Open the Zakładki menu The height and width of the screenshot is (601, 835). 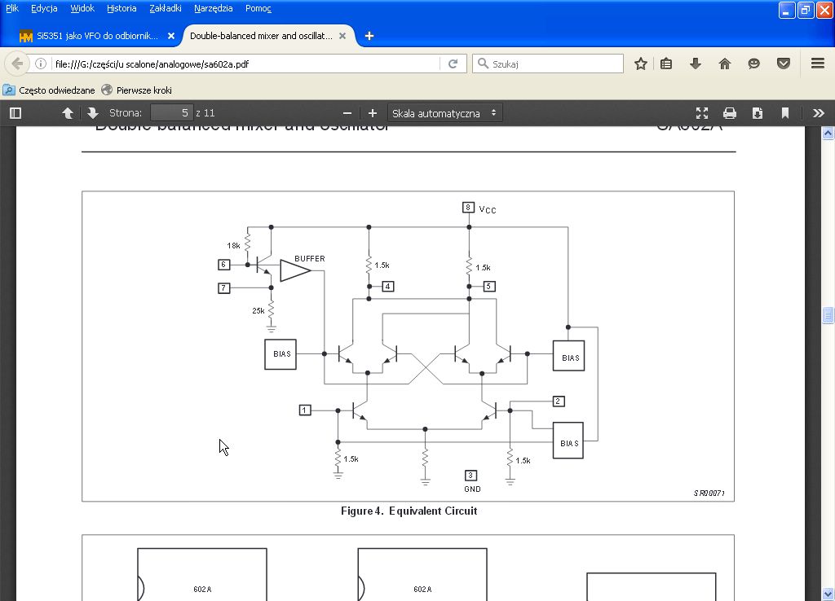[166, 8]
